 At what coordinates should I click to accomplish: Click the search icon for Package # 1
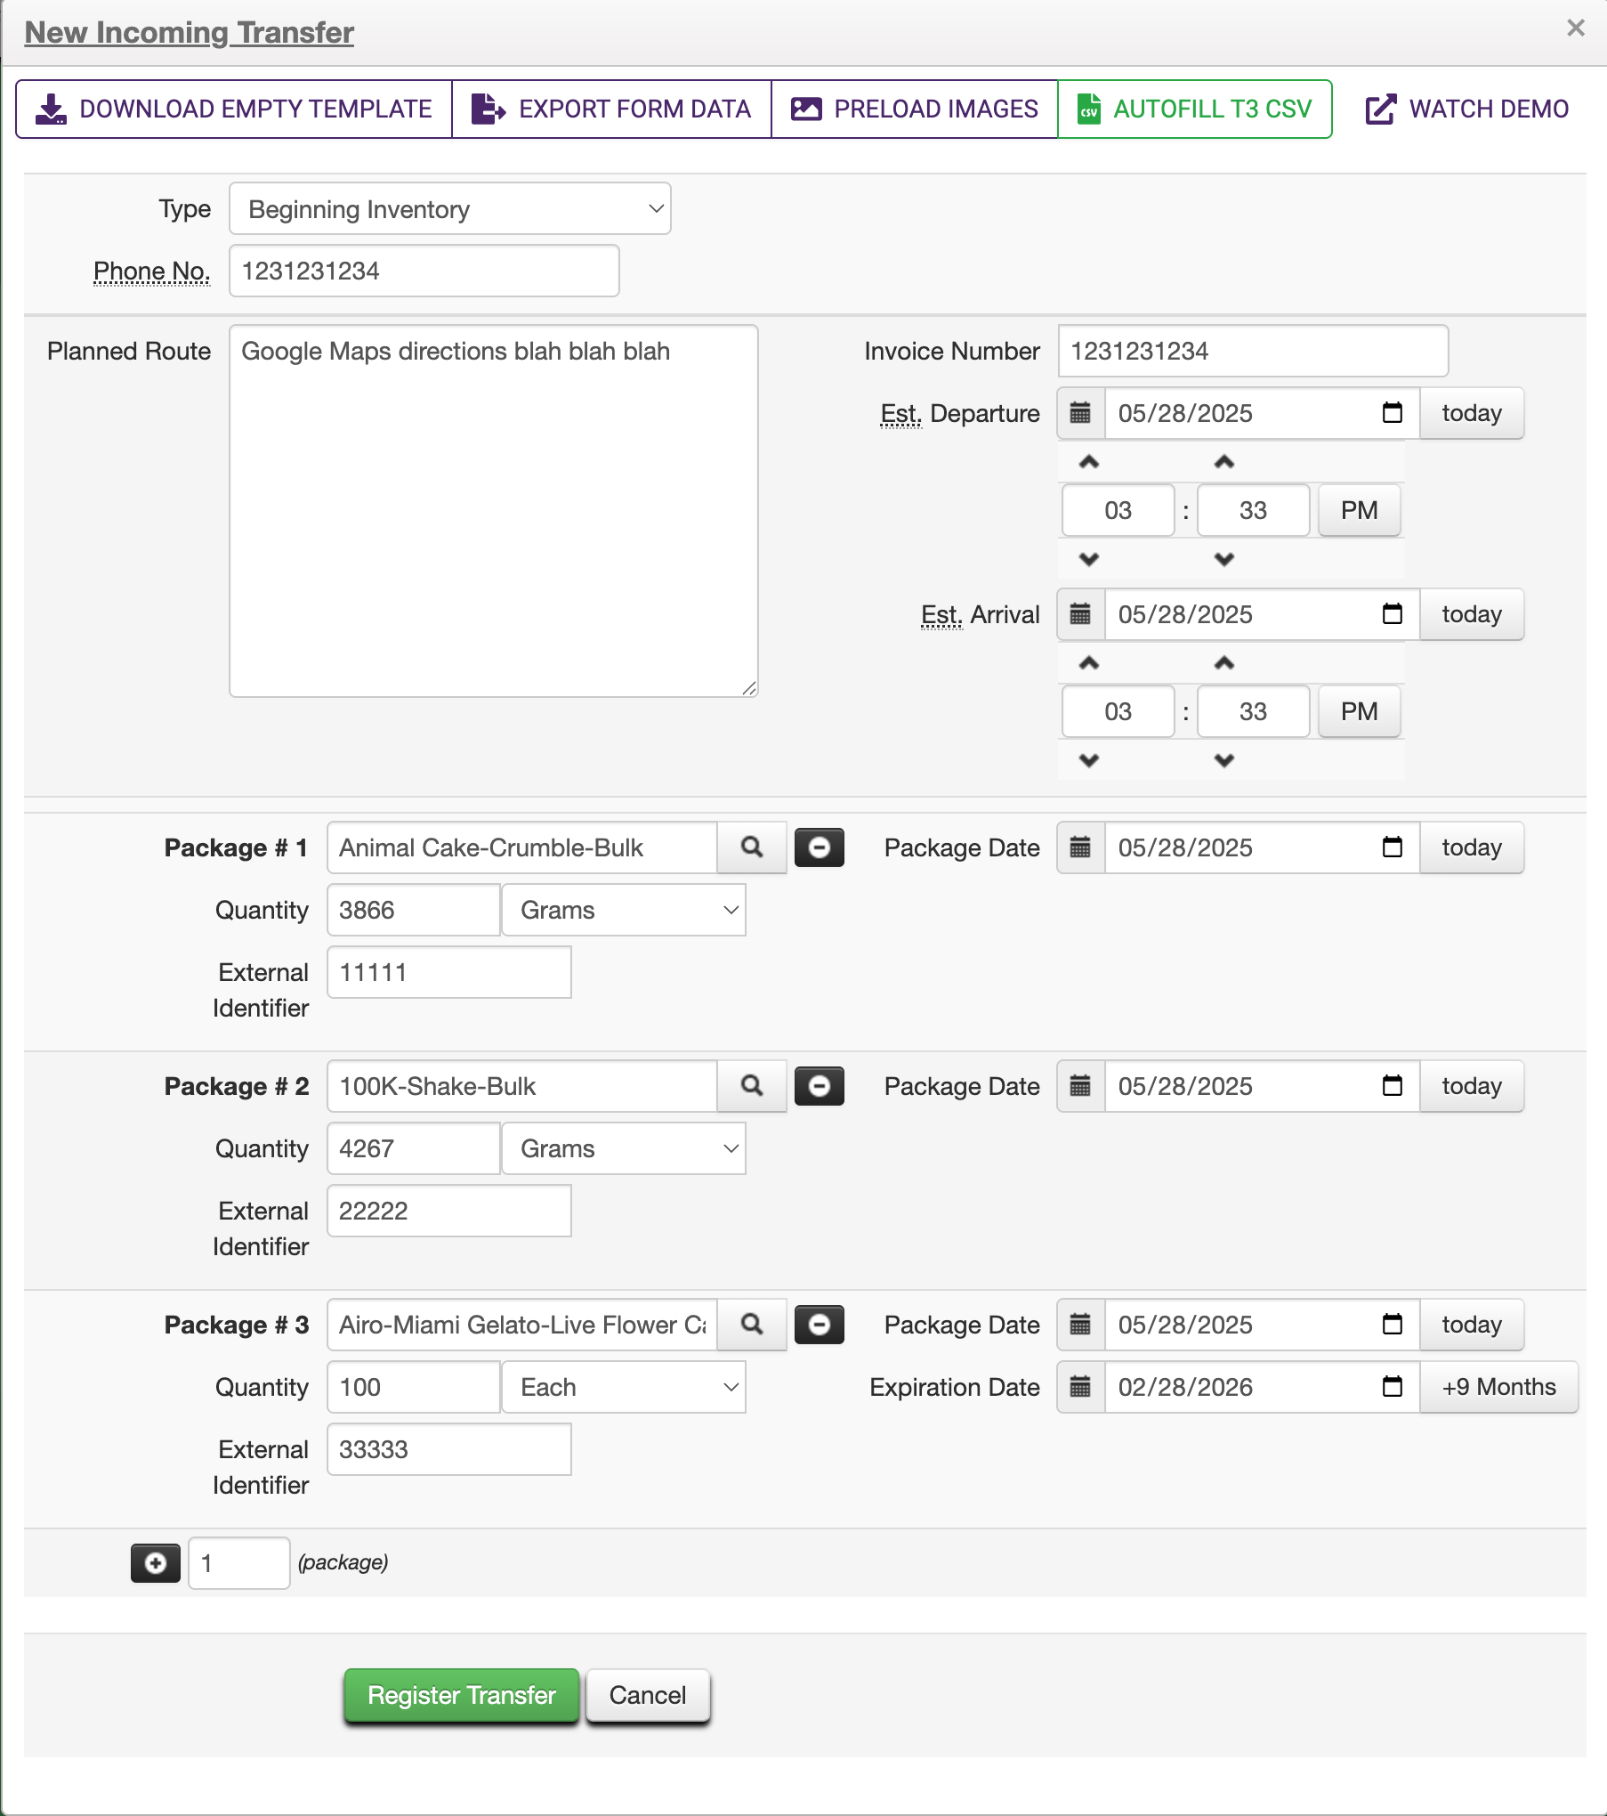click(x=752, y=847)
